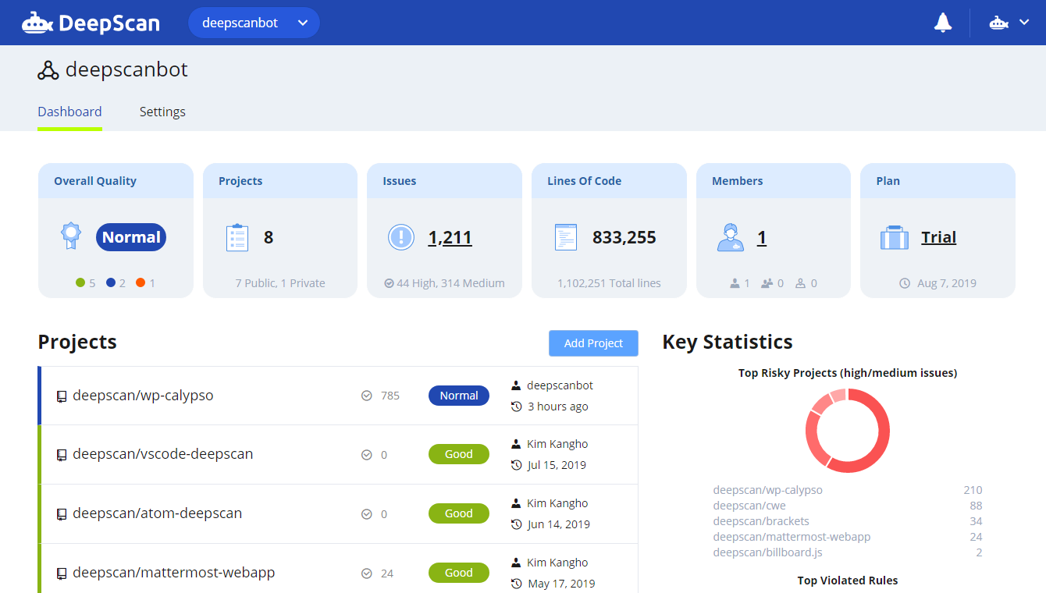This screenshot has width=1046, height=593.
Task: Switch to the Dashboard tab
Action: 69,112
